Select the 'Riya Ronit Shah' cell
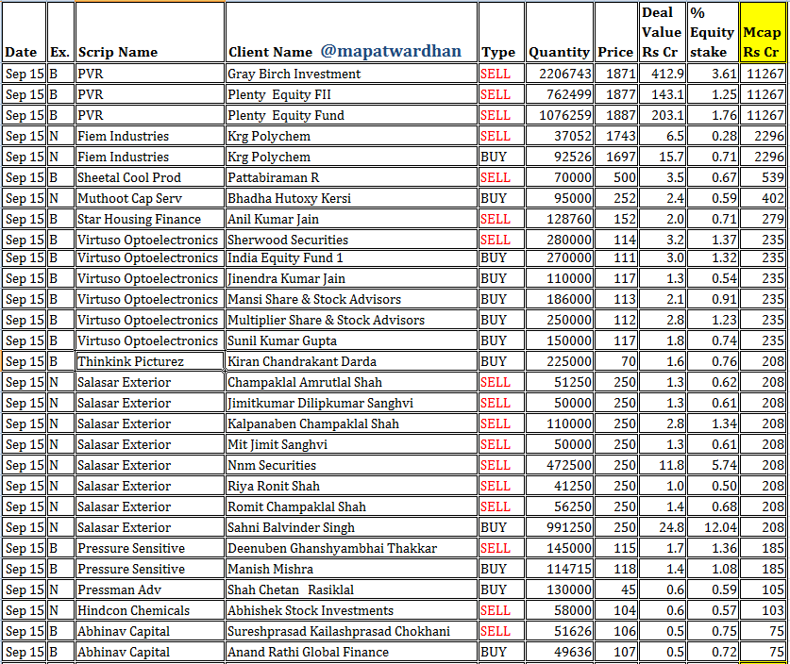Viewport: 790px width, 664px height. coord(352,486)
